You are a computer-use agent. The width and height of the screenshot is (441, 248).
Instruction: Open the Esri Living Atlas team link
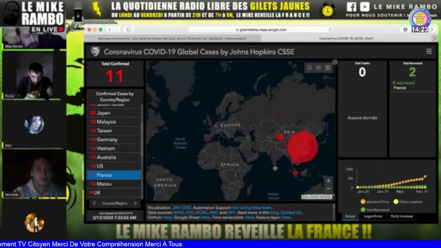[251, 208]
